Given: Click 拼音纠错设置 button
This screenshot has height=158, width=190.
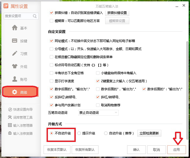Looking at the screenshot, I should coord(117,13).
